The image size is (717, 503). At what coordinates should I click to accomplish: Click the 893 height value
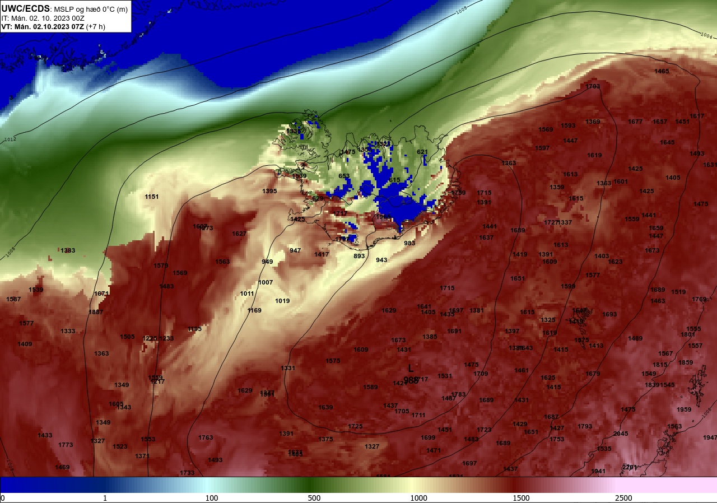coord(359,256)
